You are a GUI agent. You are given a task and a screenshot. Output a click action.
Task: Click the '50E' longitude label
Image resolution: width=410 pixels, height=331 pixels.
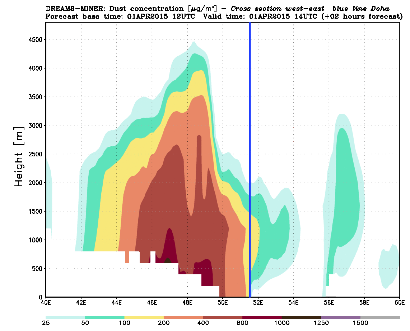[223, 303]
